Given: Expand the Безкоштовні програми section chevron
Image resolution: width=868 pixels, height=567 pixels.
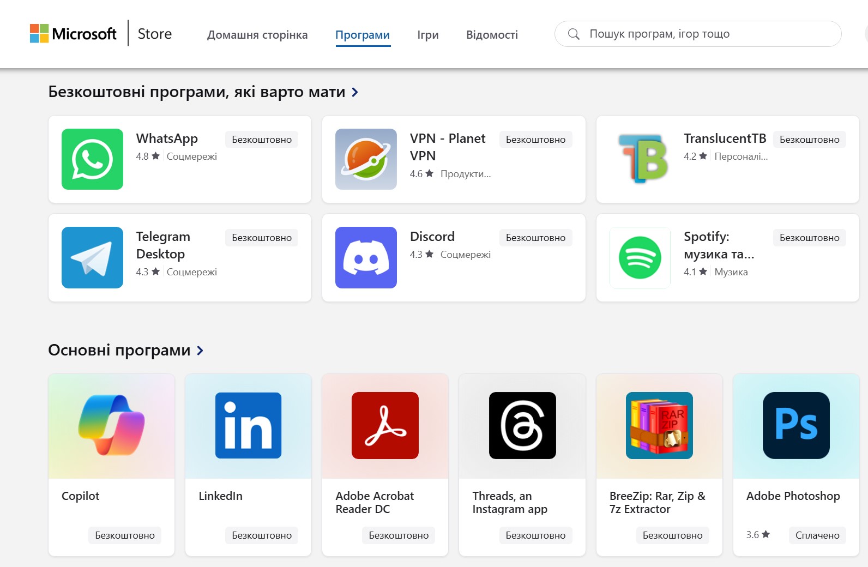Looking at the screenshot, I should click(x=354, y=92).
